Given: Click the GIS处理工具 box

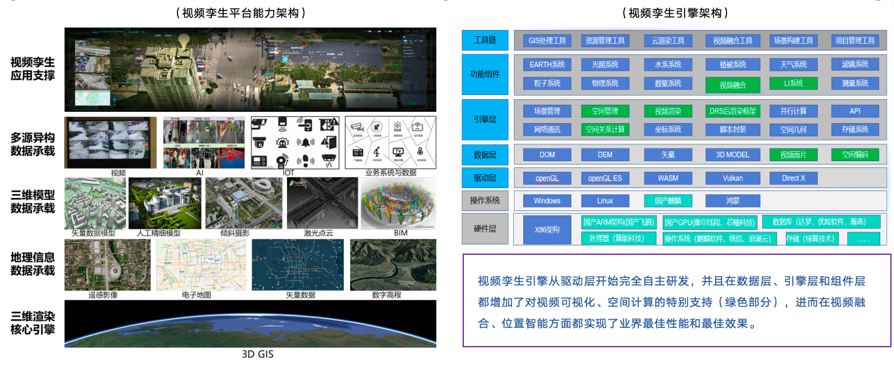Looking at the screenshot, I should coord(547,41).
